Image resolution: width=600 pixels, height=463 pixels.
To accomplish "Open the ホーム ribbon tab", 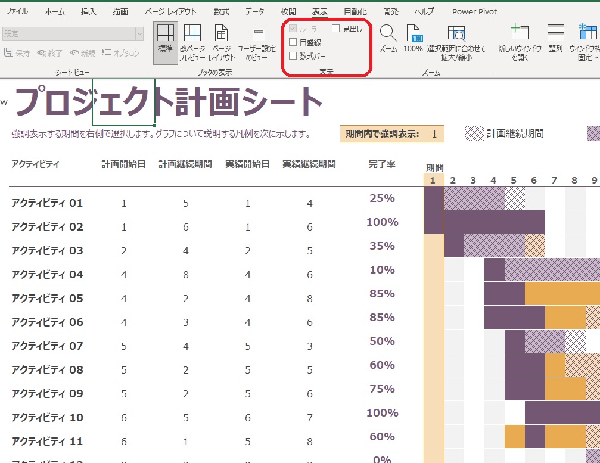I will pyautogui.click(x=55, y=11).
